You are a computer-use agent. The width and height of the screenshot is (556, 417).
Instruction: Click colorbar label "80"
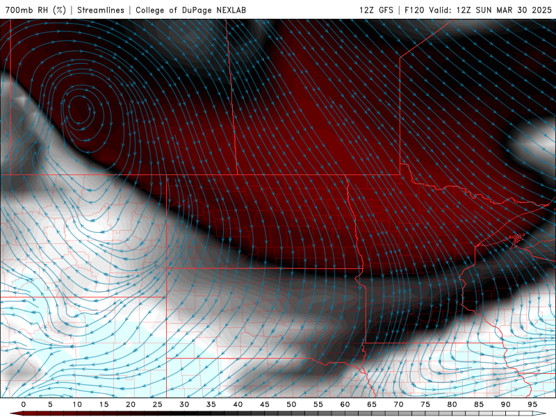[452, 404]
